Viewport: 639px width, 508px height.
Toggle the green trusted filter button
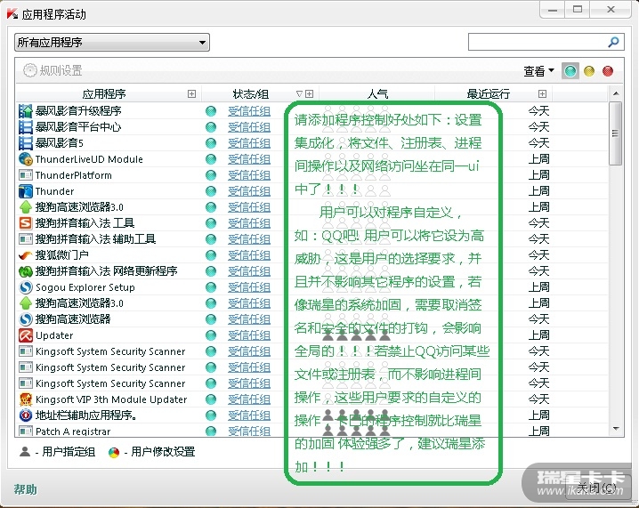570,71
